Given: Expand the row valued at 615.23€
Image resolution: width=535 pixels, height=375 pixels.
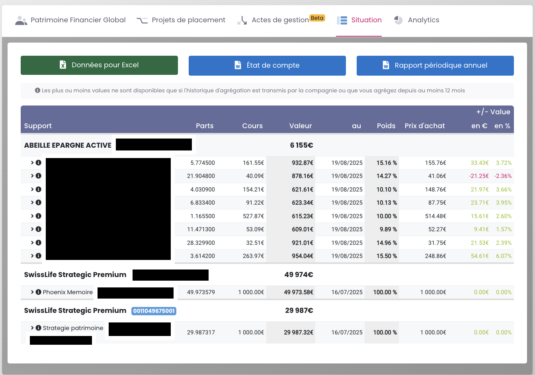Looking at the screenshot, I should (x=32, y=216).
